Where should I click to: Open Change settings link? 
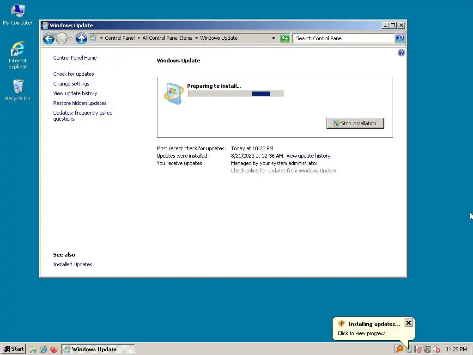pyautogui.click(x=71, y=84)
